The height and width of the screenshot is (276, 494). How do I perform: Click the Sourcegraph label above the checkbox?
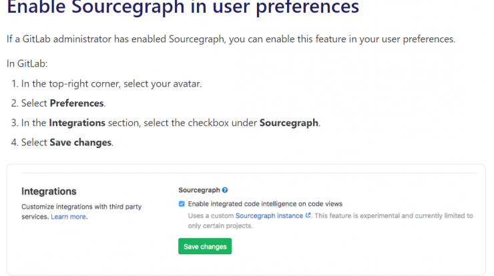(x=199, y=190)
